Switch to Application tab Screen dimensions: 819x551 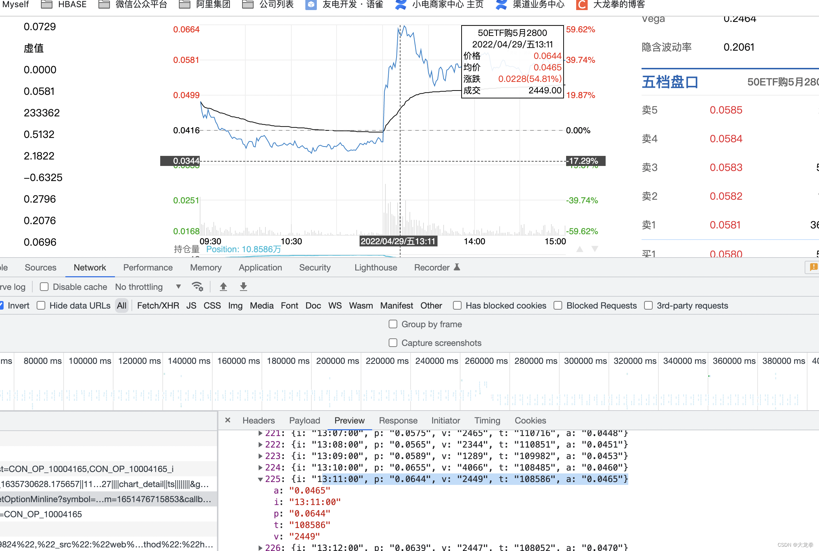coord(260,267)
